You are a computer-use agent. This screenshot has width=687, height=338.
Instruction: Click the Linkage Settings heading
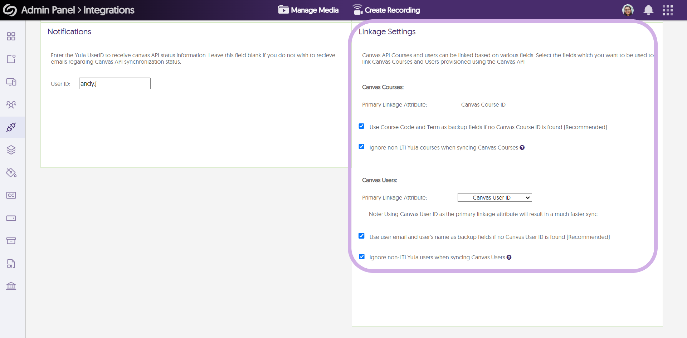point(387,31)
